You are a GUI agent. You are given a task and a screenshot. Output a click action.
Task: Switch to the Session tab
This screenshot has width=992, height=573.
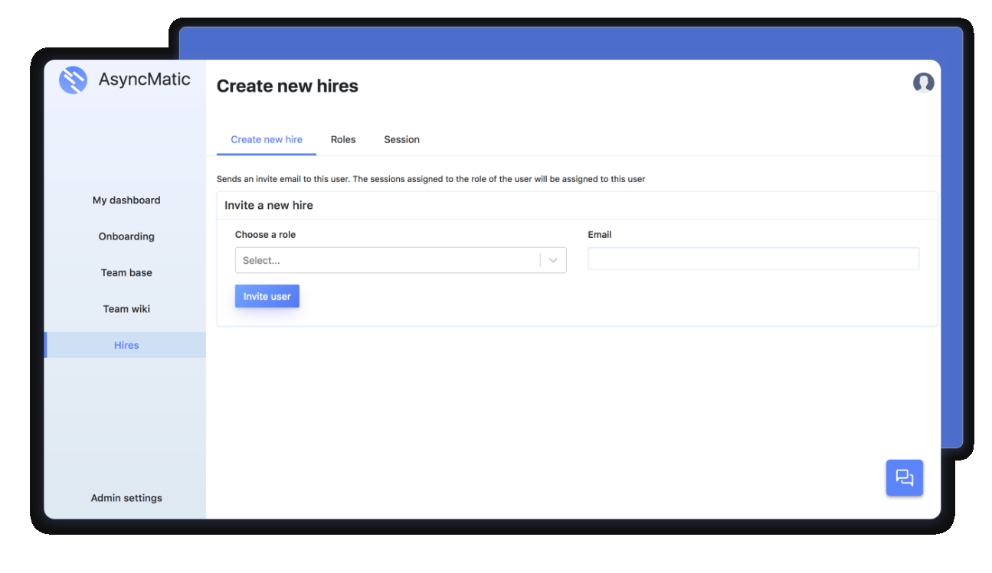(x=401, y=139)
